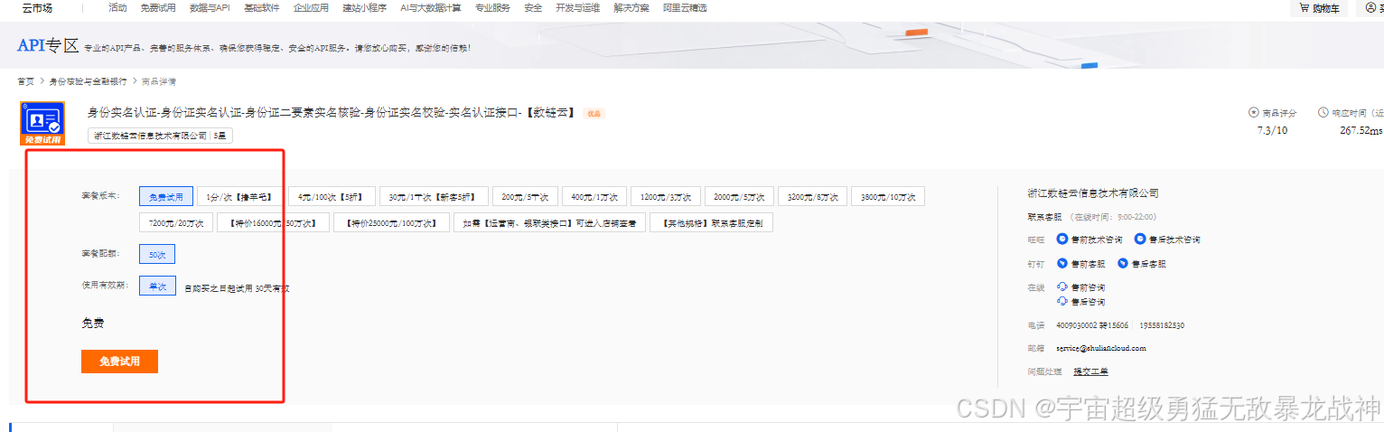Select package 3200元/8万次
The width and height of the screenshot is (1384, 432).
coord(812,196)
